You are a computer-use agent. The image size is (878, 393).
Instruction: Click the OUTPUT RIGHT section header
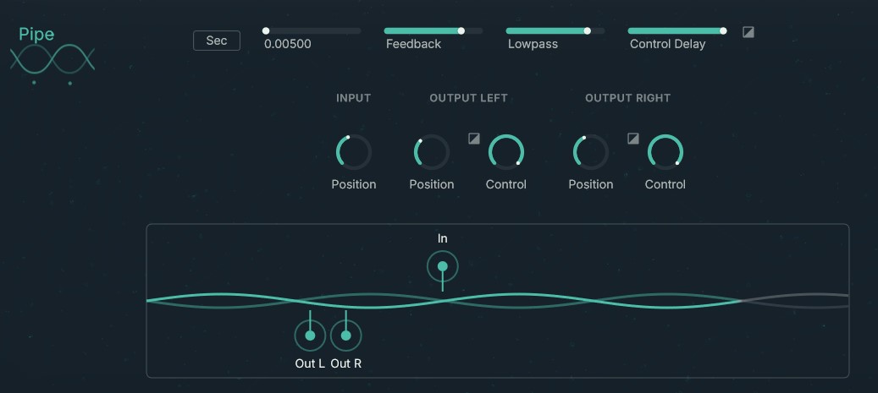pyautogui.click(x=627, y=98)
